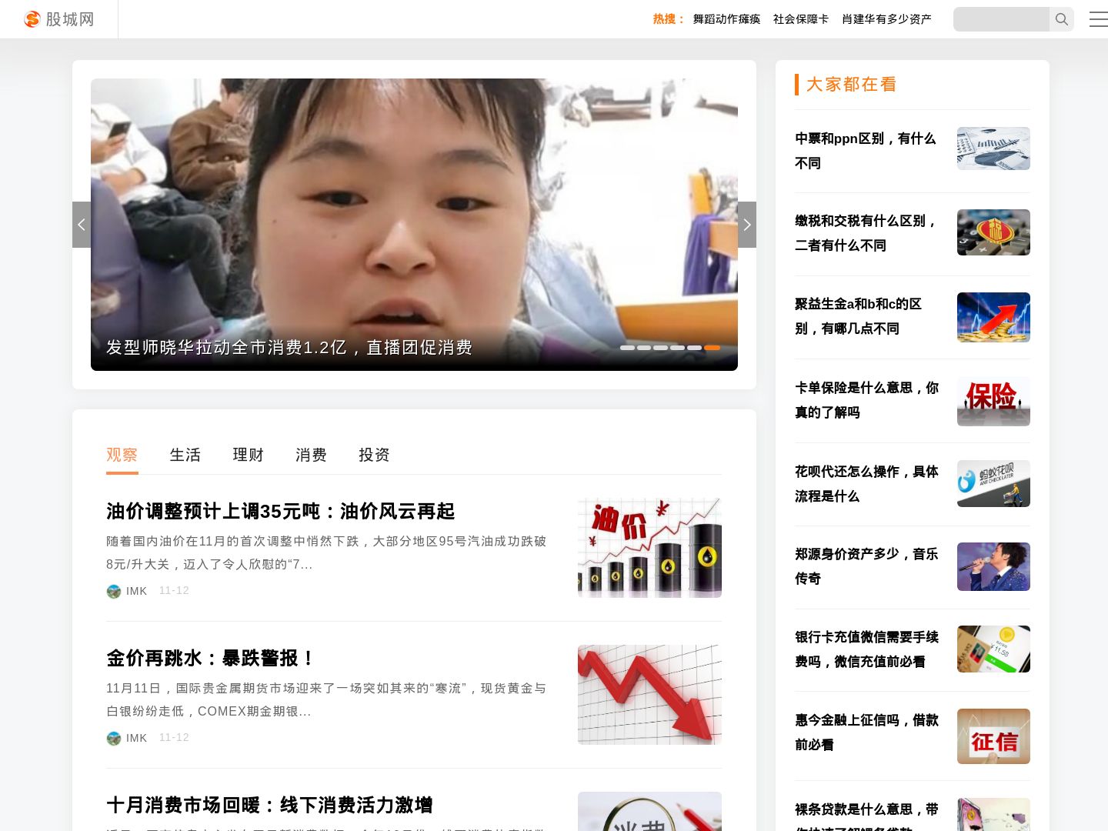Click IMK author name under 金价再跳水 article
Viewport: 1108px width, 831px height.
pyautogui.click(x=137, y=738)
